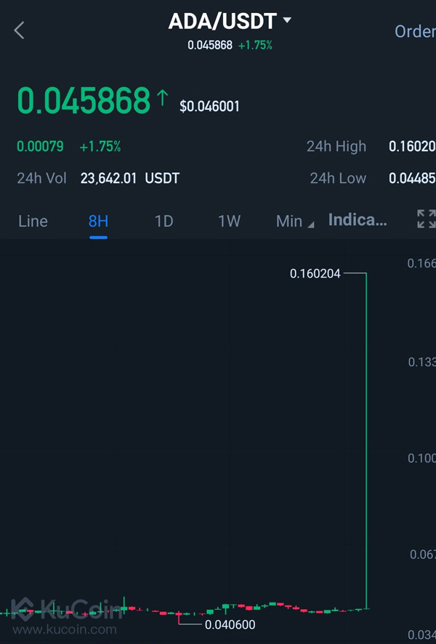The width and height of the screenshot is (436, 644).
Task: Tap the 24h Vol value 23,642.01
Action: tap(108, 178)
